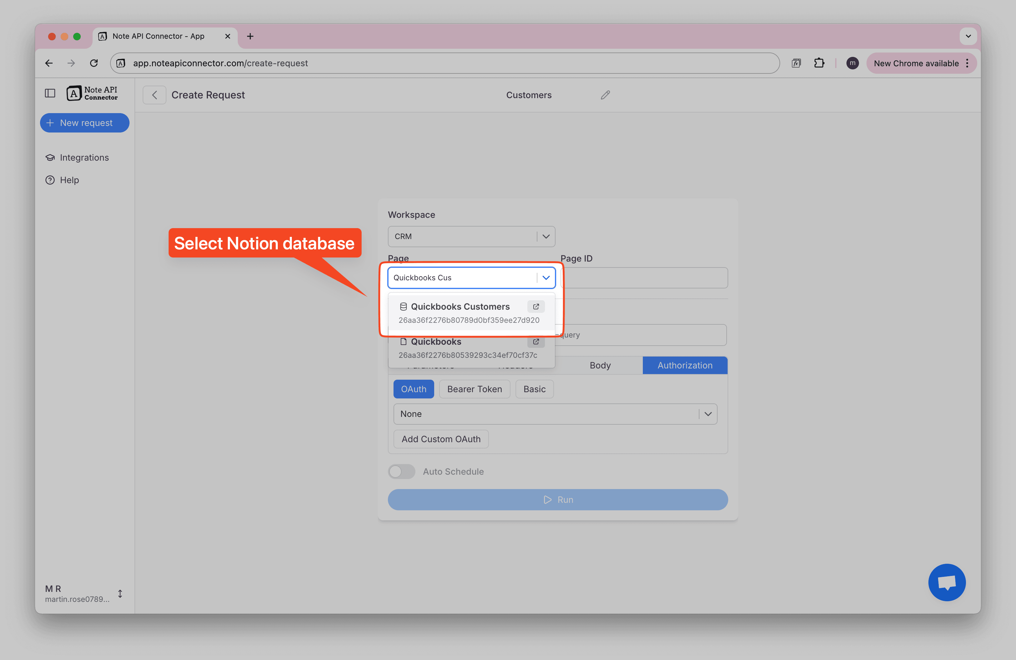
Task: Select Bearer Token authorization type
Action: (474, 389)
